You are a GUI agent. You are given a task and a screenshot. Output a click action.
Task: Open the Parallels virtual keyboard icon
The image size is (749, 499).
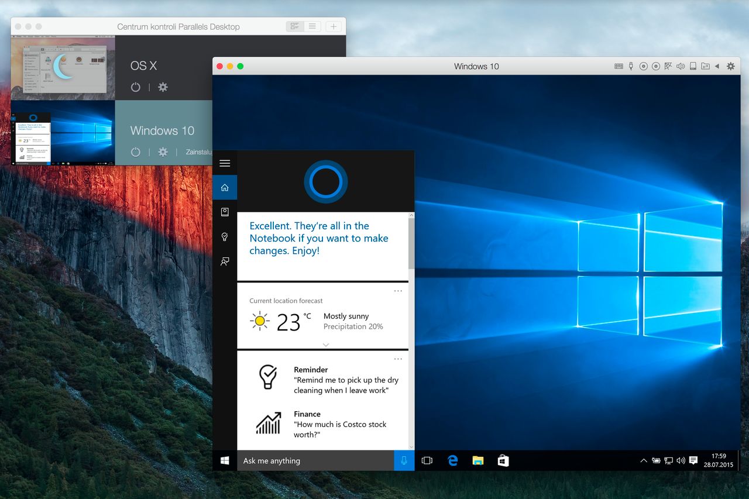[618, 66]
